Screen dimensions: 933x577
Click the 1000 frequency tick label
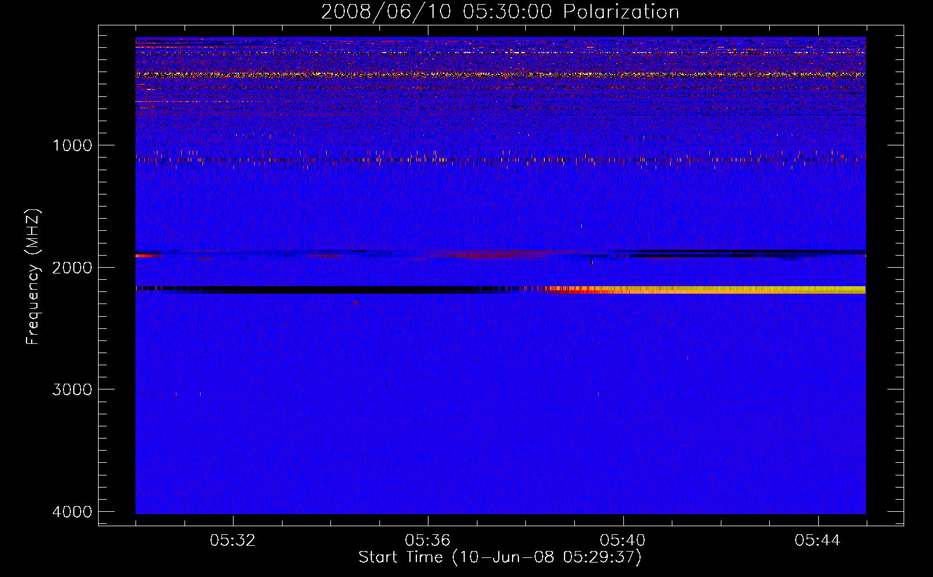72,145
